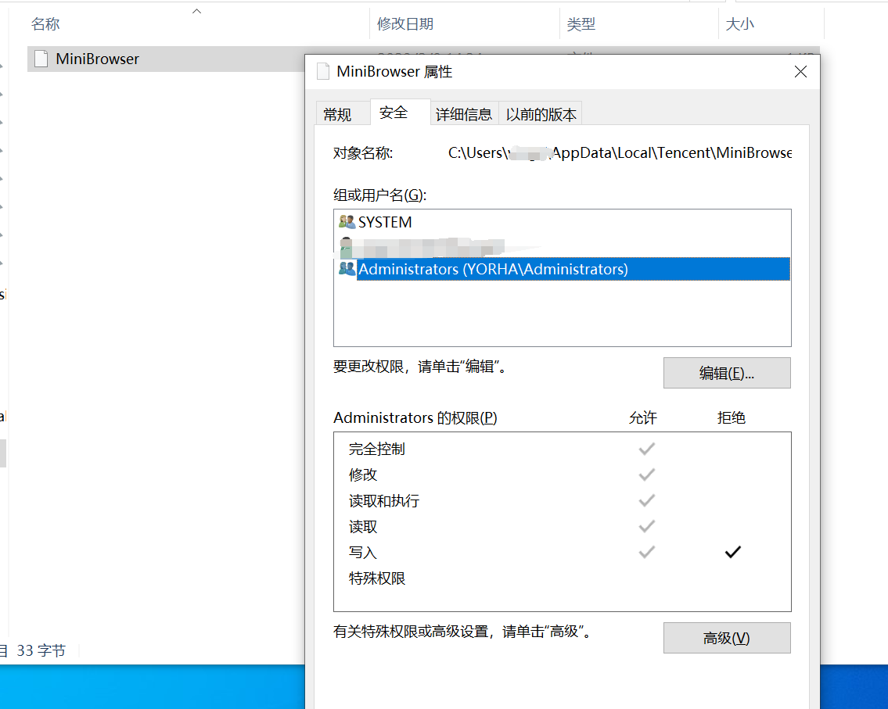Open the 详细信息 tab
888x709 pixels.
click(x=464, y=114)
